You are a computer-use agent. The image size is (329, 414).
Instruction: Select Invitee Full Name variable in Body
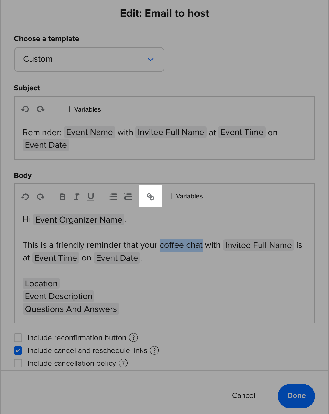[x=258, y=245]
